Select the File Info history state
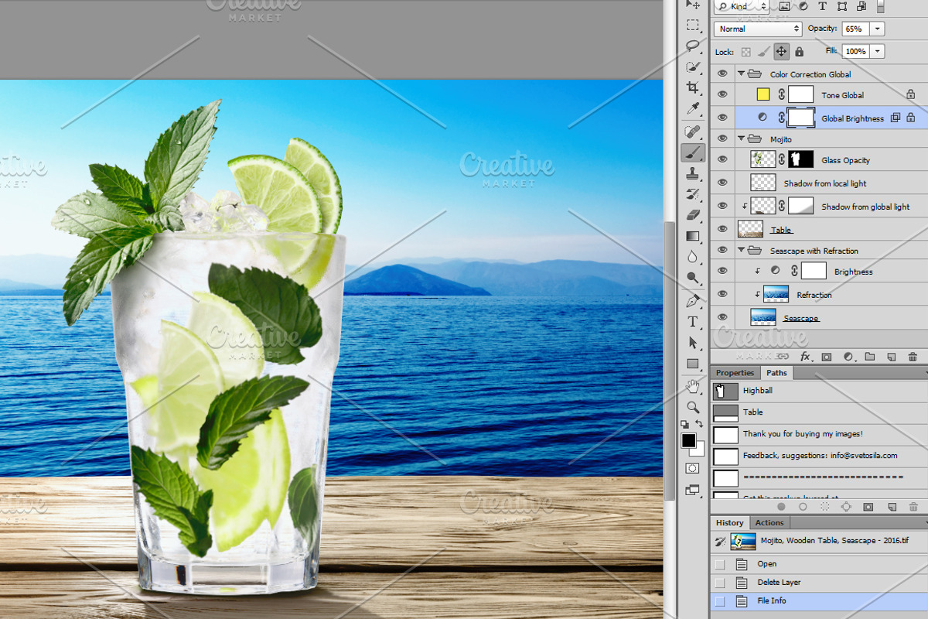This screenshot has width=928, height=619. 818,601
